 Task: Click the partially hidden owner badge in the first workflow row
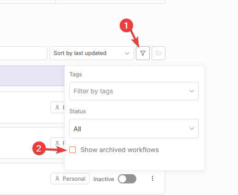click(58, 107)
